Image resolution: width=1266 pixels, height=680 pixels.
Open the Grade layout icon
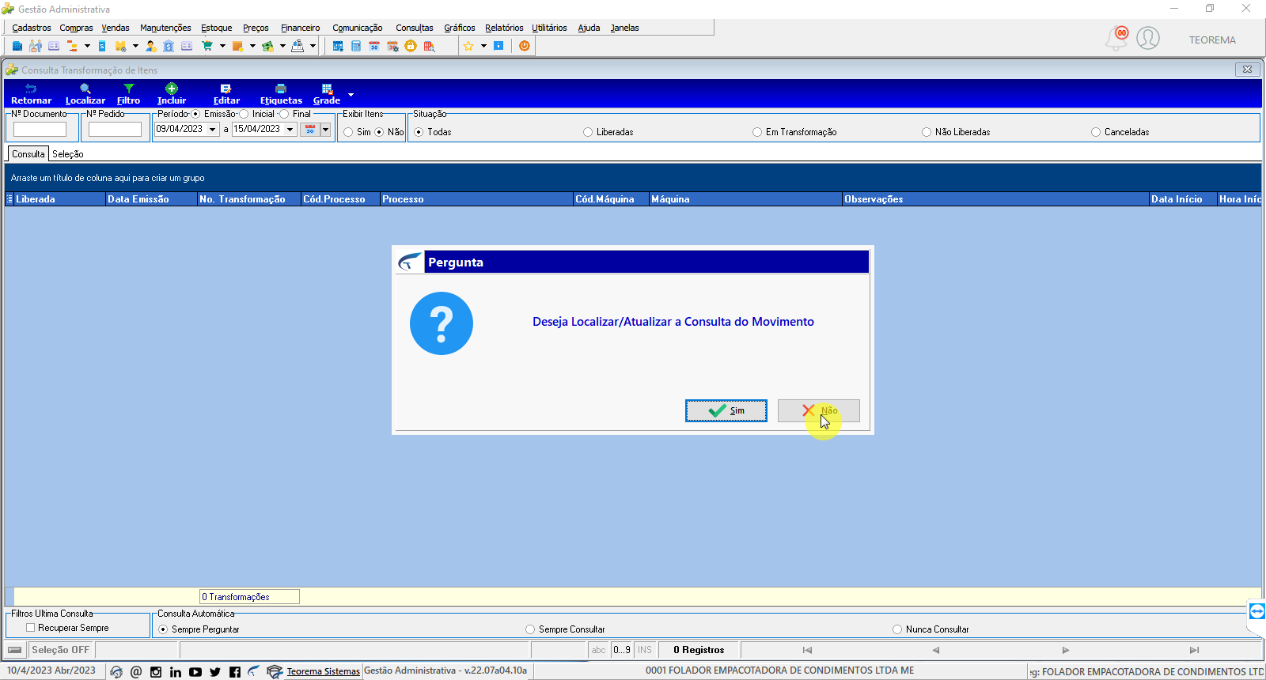[x=327, y=89]
